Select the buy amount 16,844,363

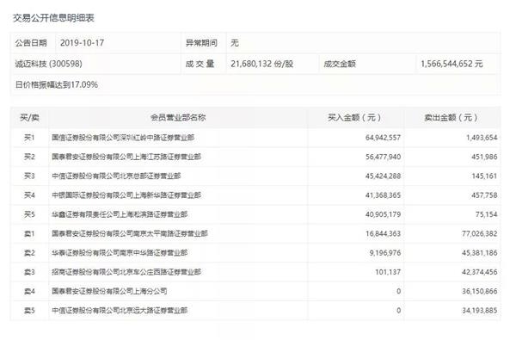coord(383,233)
